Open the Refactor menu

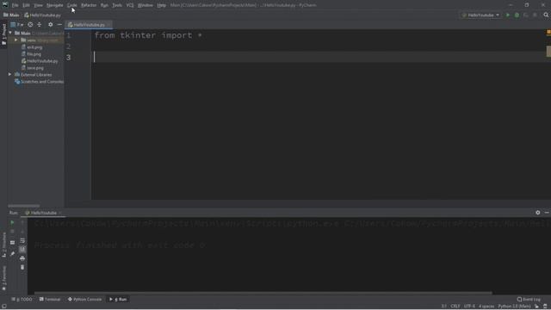click(89, 5)
